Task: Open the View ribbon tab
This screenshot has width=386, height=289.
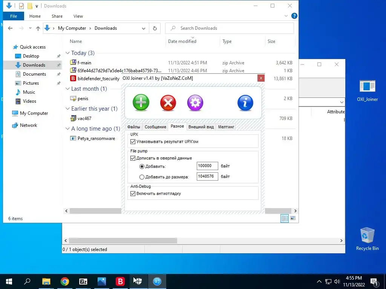Action: pos(78,16)
